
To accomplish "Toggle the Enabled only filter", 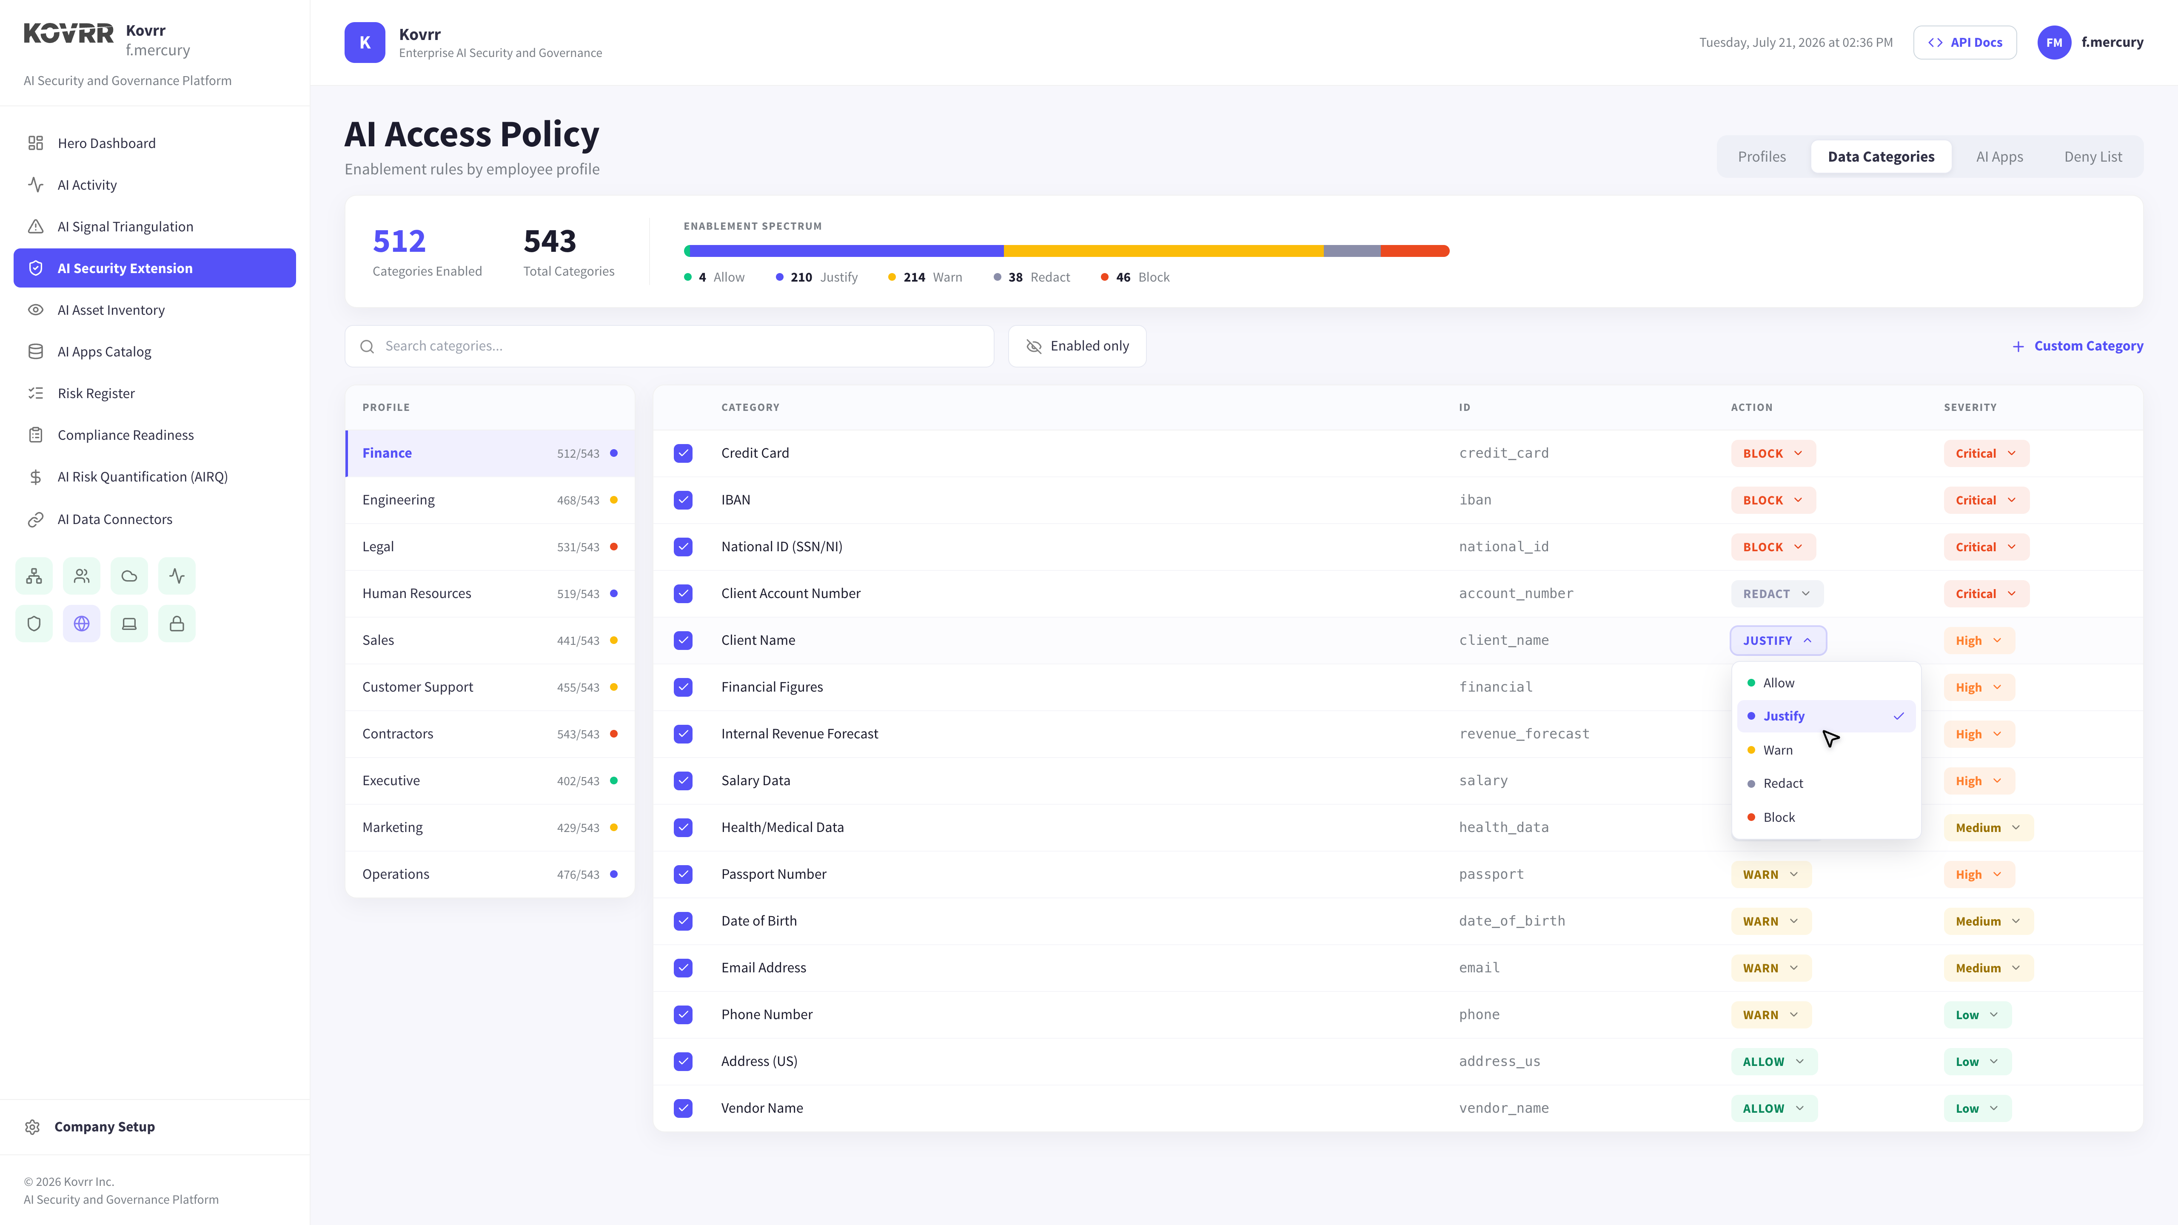I will 1077,346.
